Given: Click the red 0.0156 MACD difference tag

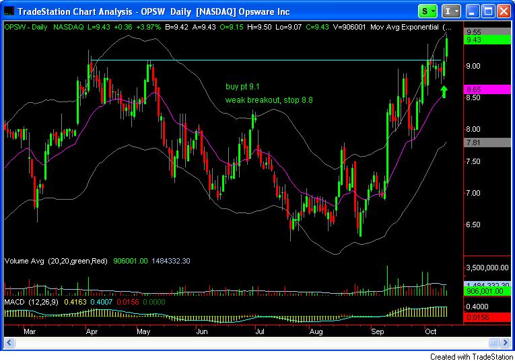Looking at the screenshot, I should (487, 317).
